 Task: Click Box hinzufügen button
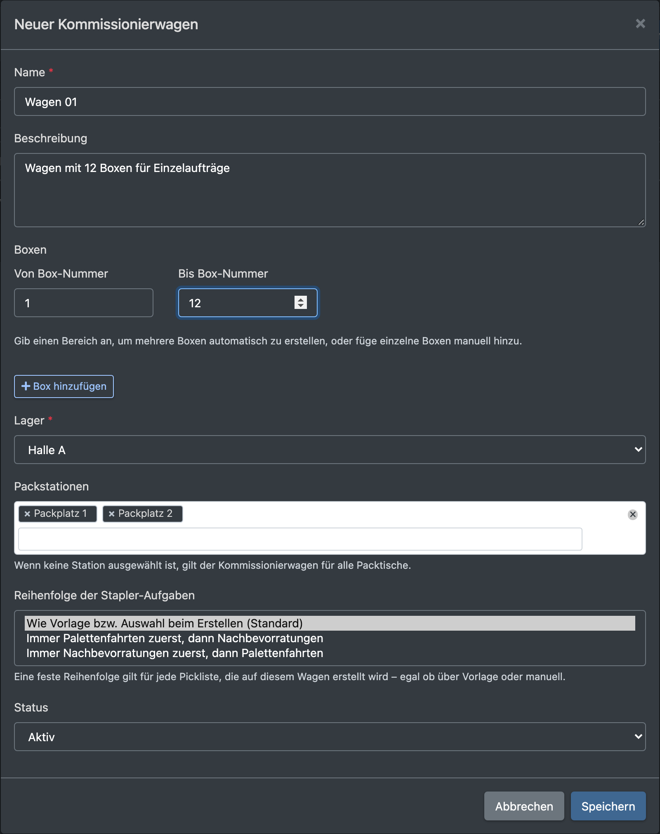pos(64,386)
